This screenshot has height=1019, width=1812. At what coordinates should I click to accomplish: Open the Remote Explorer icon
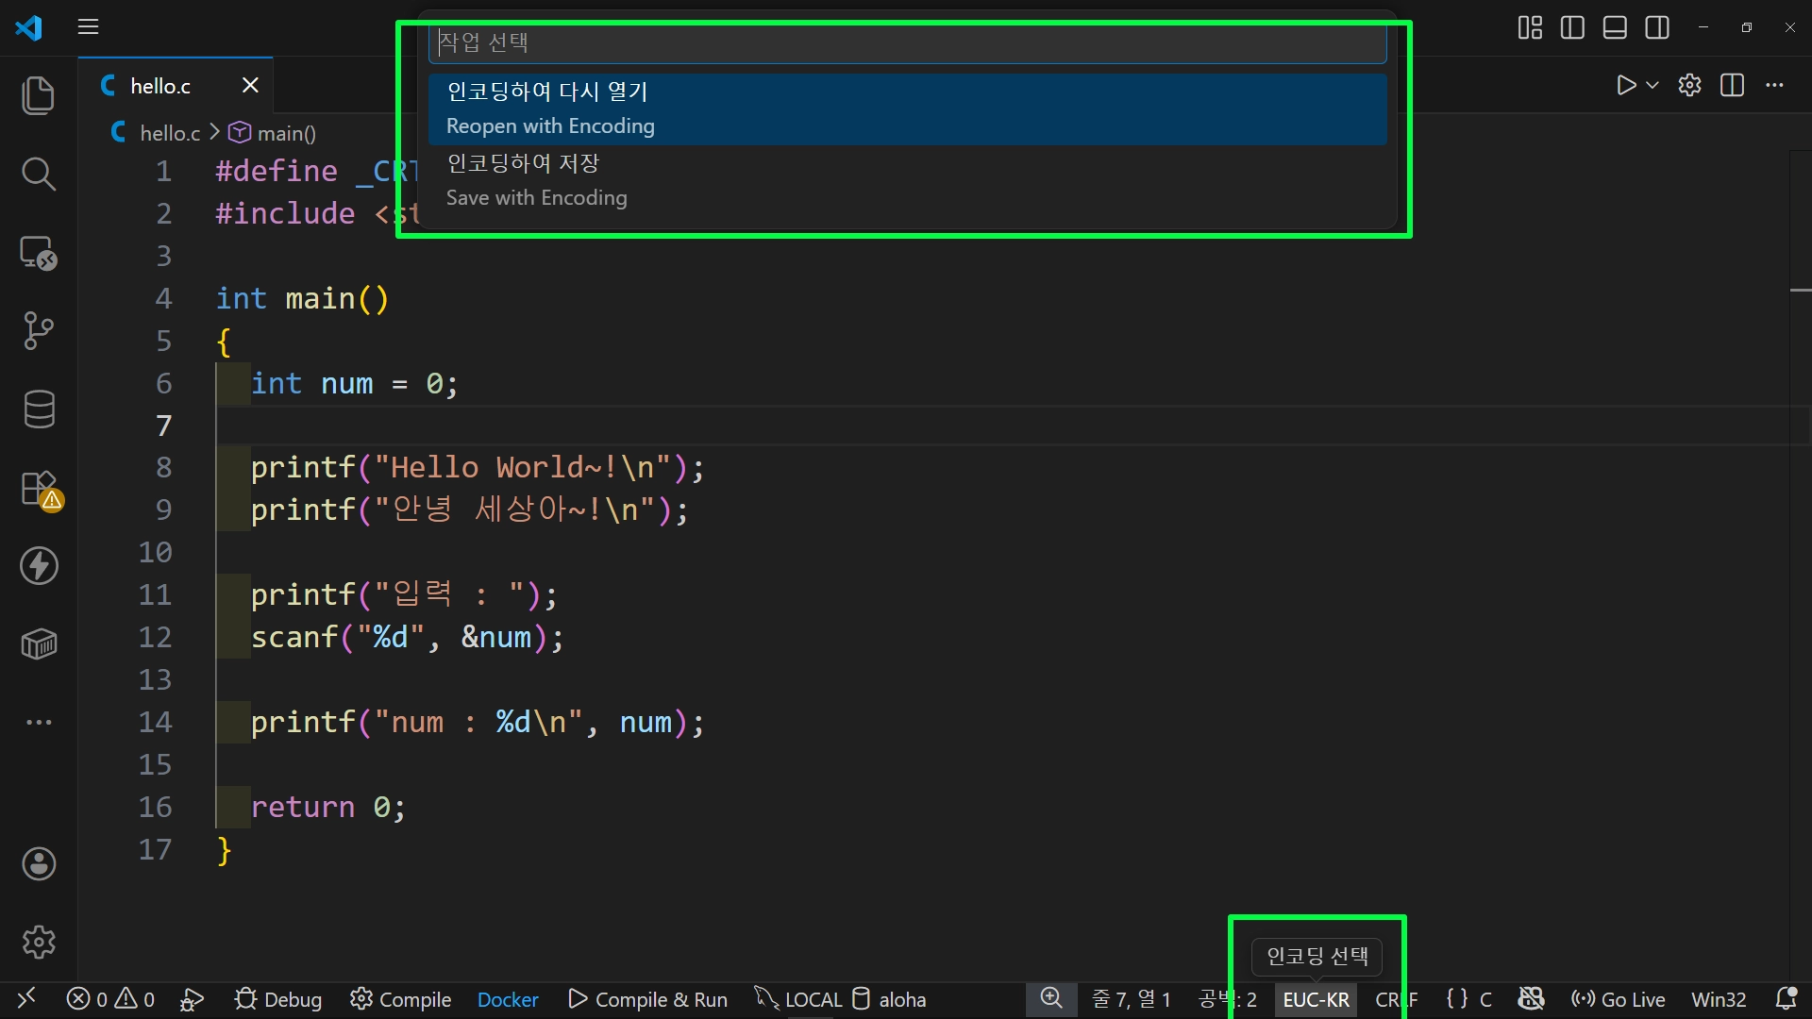pyautogui.click(x=38, y=253)
